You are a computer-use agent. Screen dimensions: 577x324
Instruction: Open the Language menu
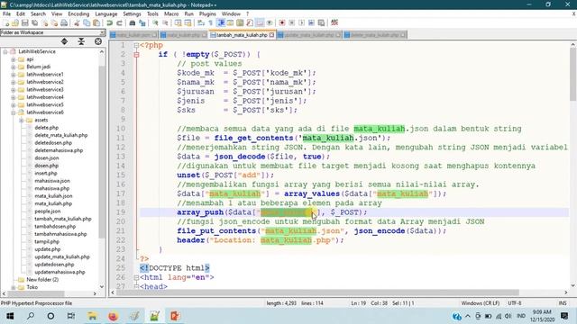(106, 14)
